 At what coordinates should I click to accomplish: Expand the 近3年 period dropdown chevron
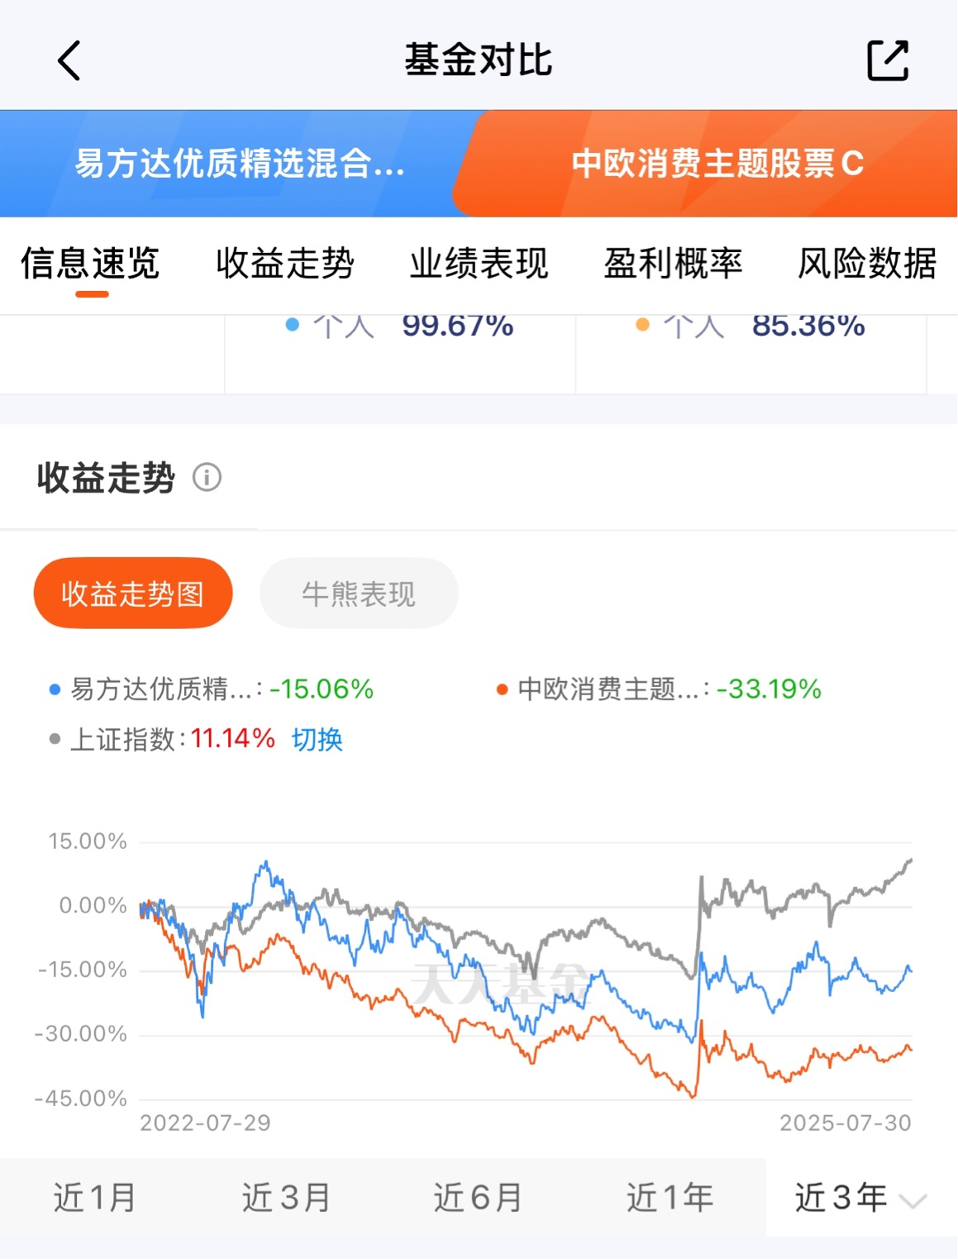[x=913, y=1200]
